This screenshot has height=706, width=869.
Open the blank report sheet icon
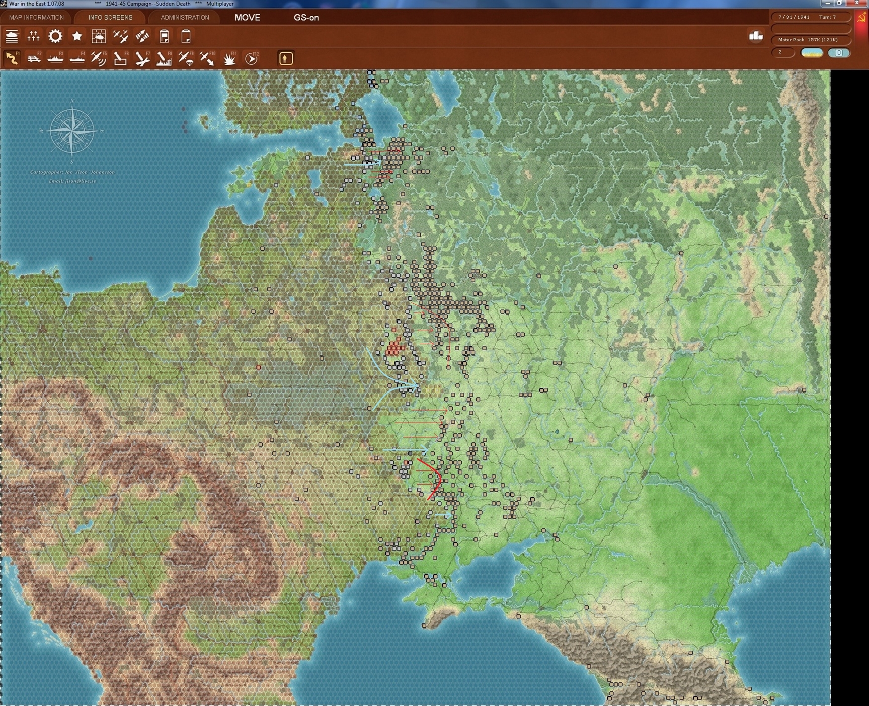(186, 36)
